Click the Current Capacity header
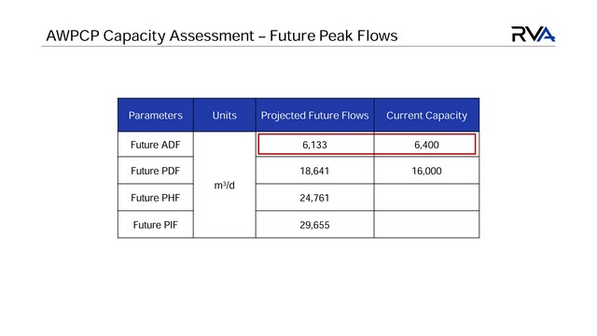The height and width of the screenshot is (336, 597). (426, 116)
